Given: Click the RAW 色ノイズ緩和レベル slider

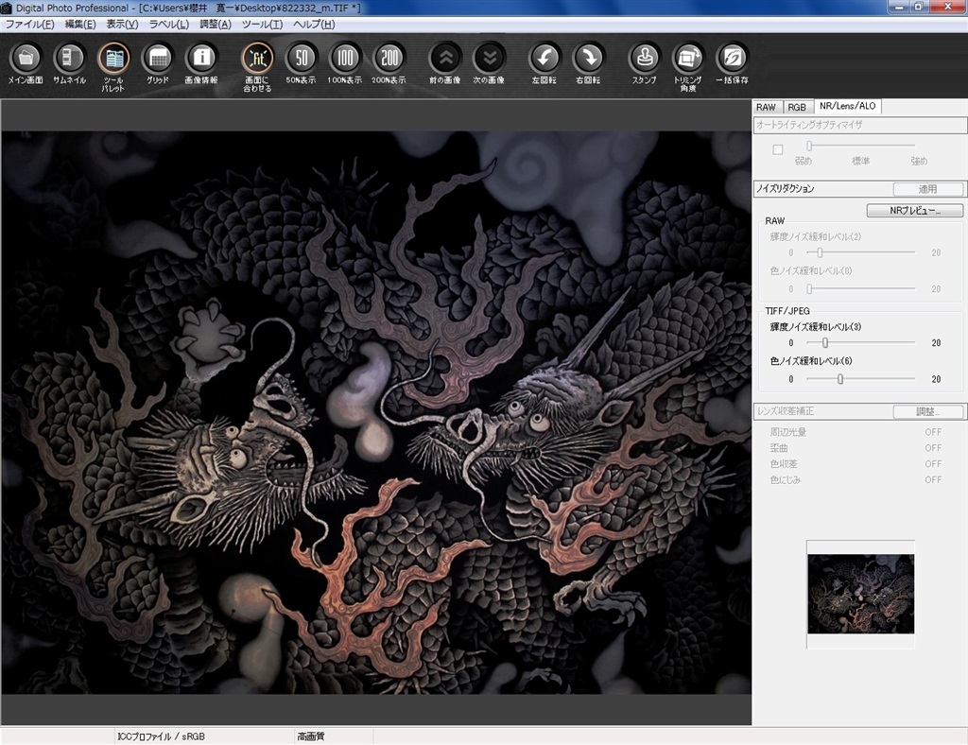Looking at the screenshot, I should click(x=861, y=288).
